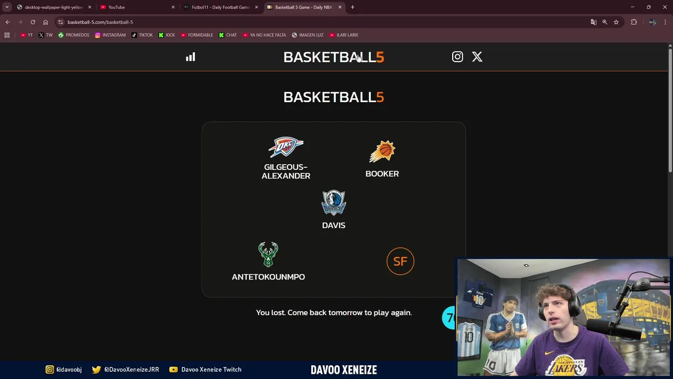Click the Gilgeous-Alexander player name
This screenshot has width=673, height=379.
[x=286, y=172]
